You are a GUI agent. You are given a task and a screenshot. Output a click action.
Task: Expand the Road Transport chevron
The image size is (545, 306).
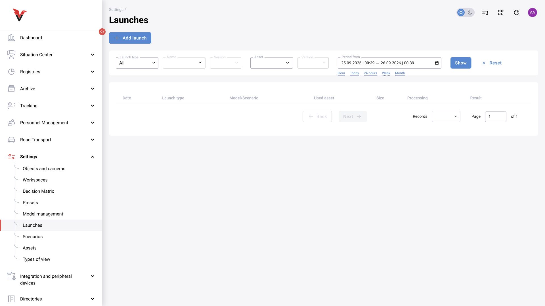pos(93,140)
